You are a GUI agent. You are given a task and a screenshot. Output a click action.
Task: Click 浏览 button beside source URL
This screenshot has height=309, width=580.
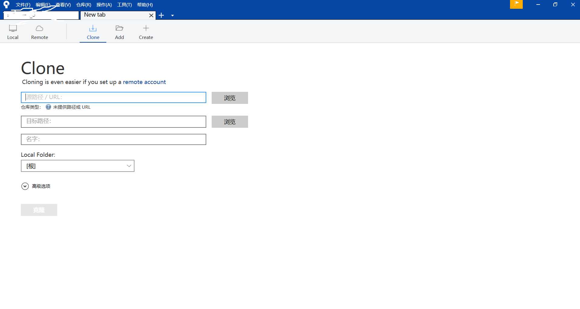click(230, 98)
